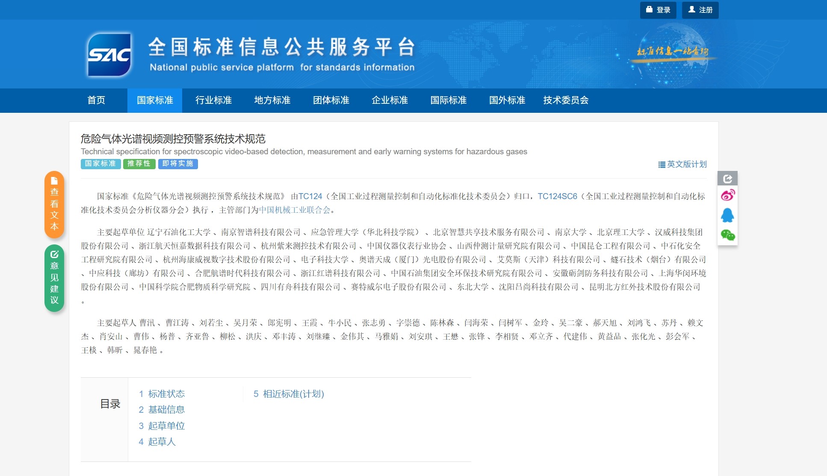Open the 行业标准 nav tab
Screen dimensions: 827x476
[x=213, y=100]
